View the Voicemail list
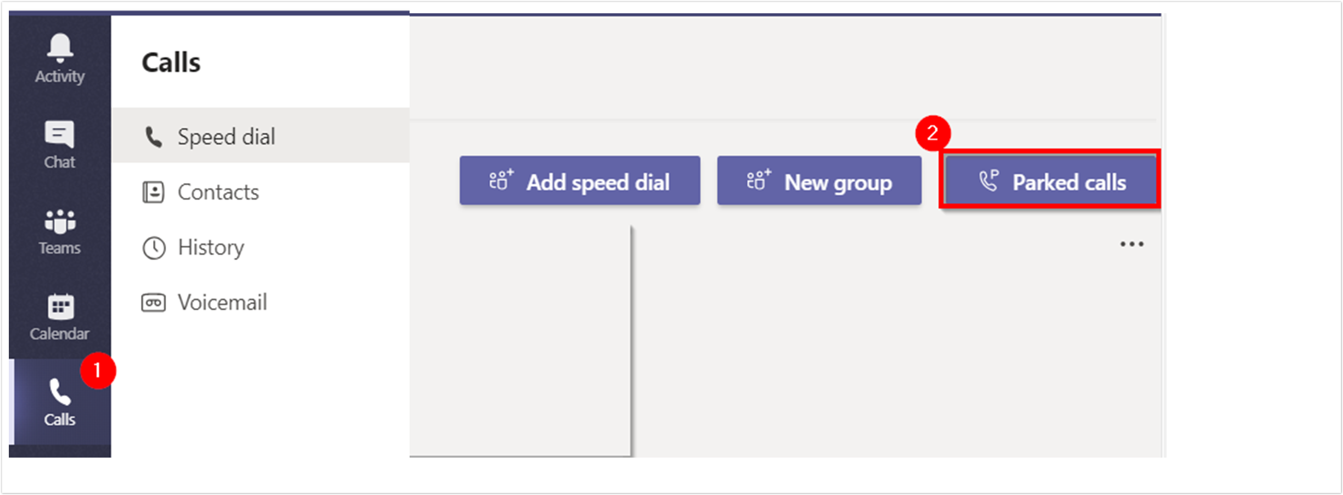Viewport: 1343px width, 495px height. coord(222,303)
